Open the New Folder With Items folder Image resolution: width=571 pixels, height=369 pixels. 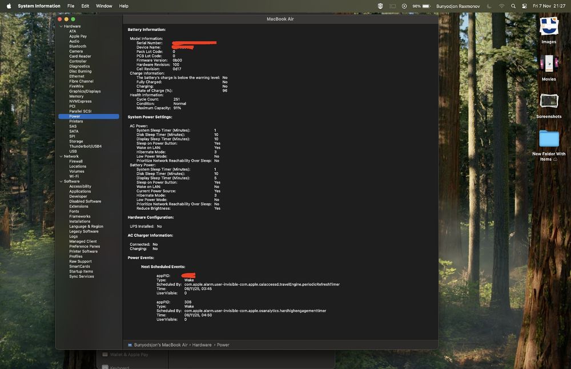point(549,145)
